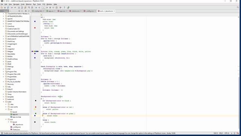Hide the Project panel via its hide icon
Screen dimensions: 241x136
[x=29, y=11]
